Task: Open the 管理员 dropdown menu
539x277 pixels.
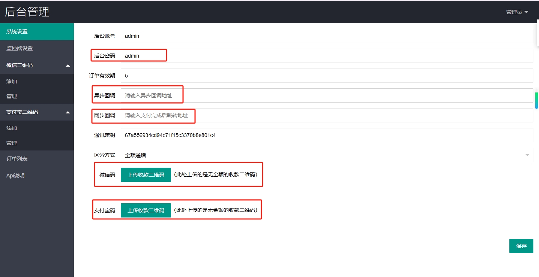Action: 517,12
